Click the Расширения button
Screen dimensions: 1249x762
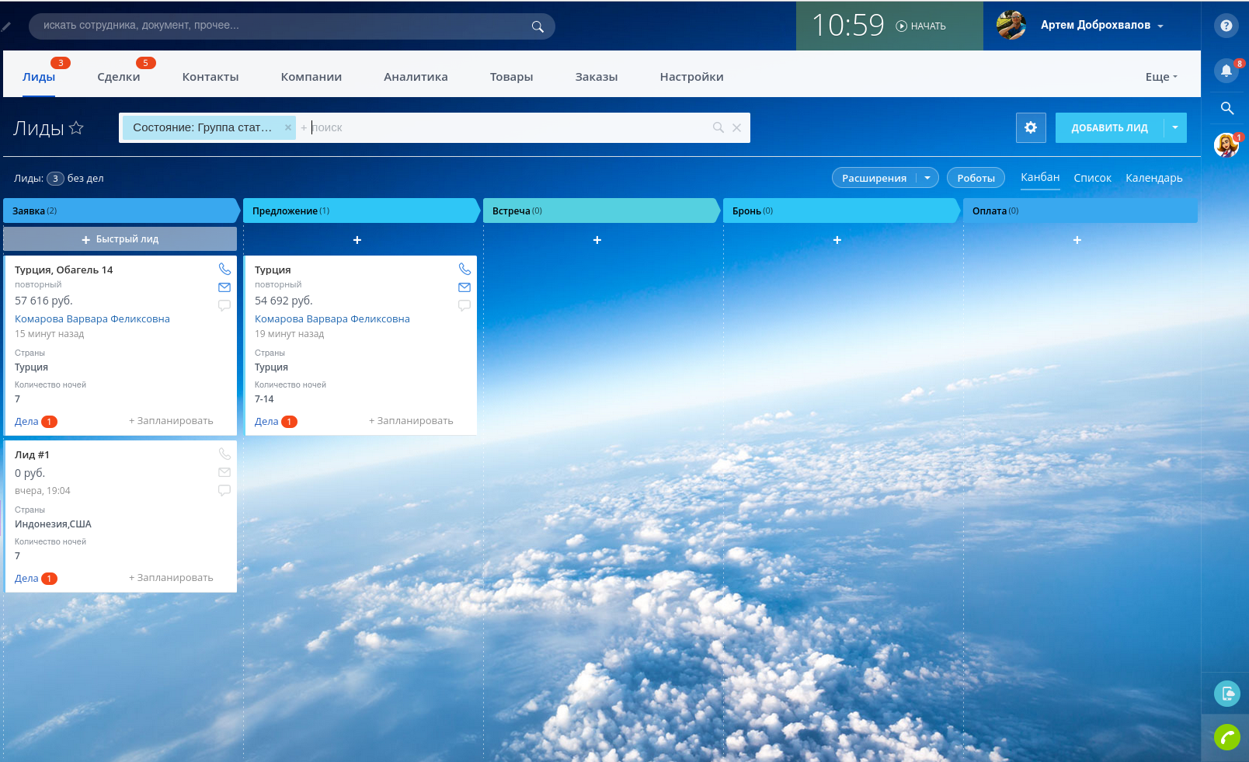[875, 178]
